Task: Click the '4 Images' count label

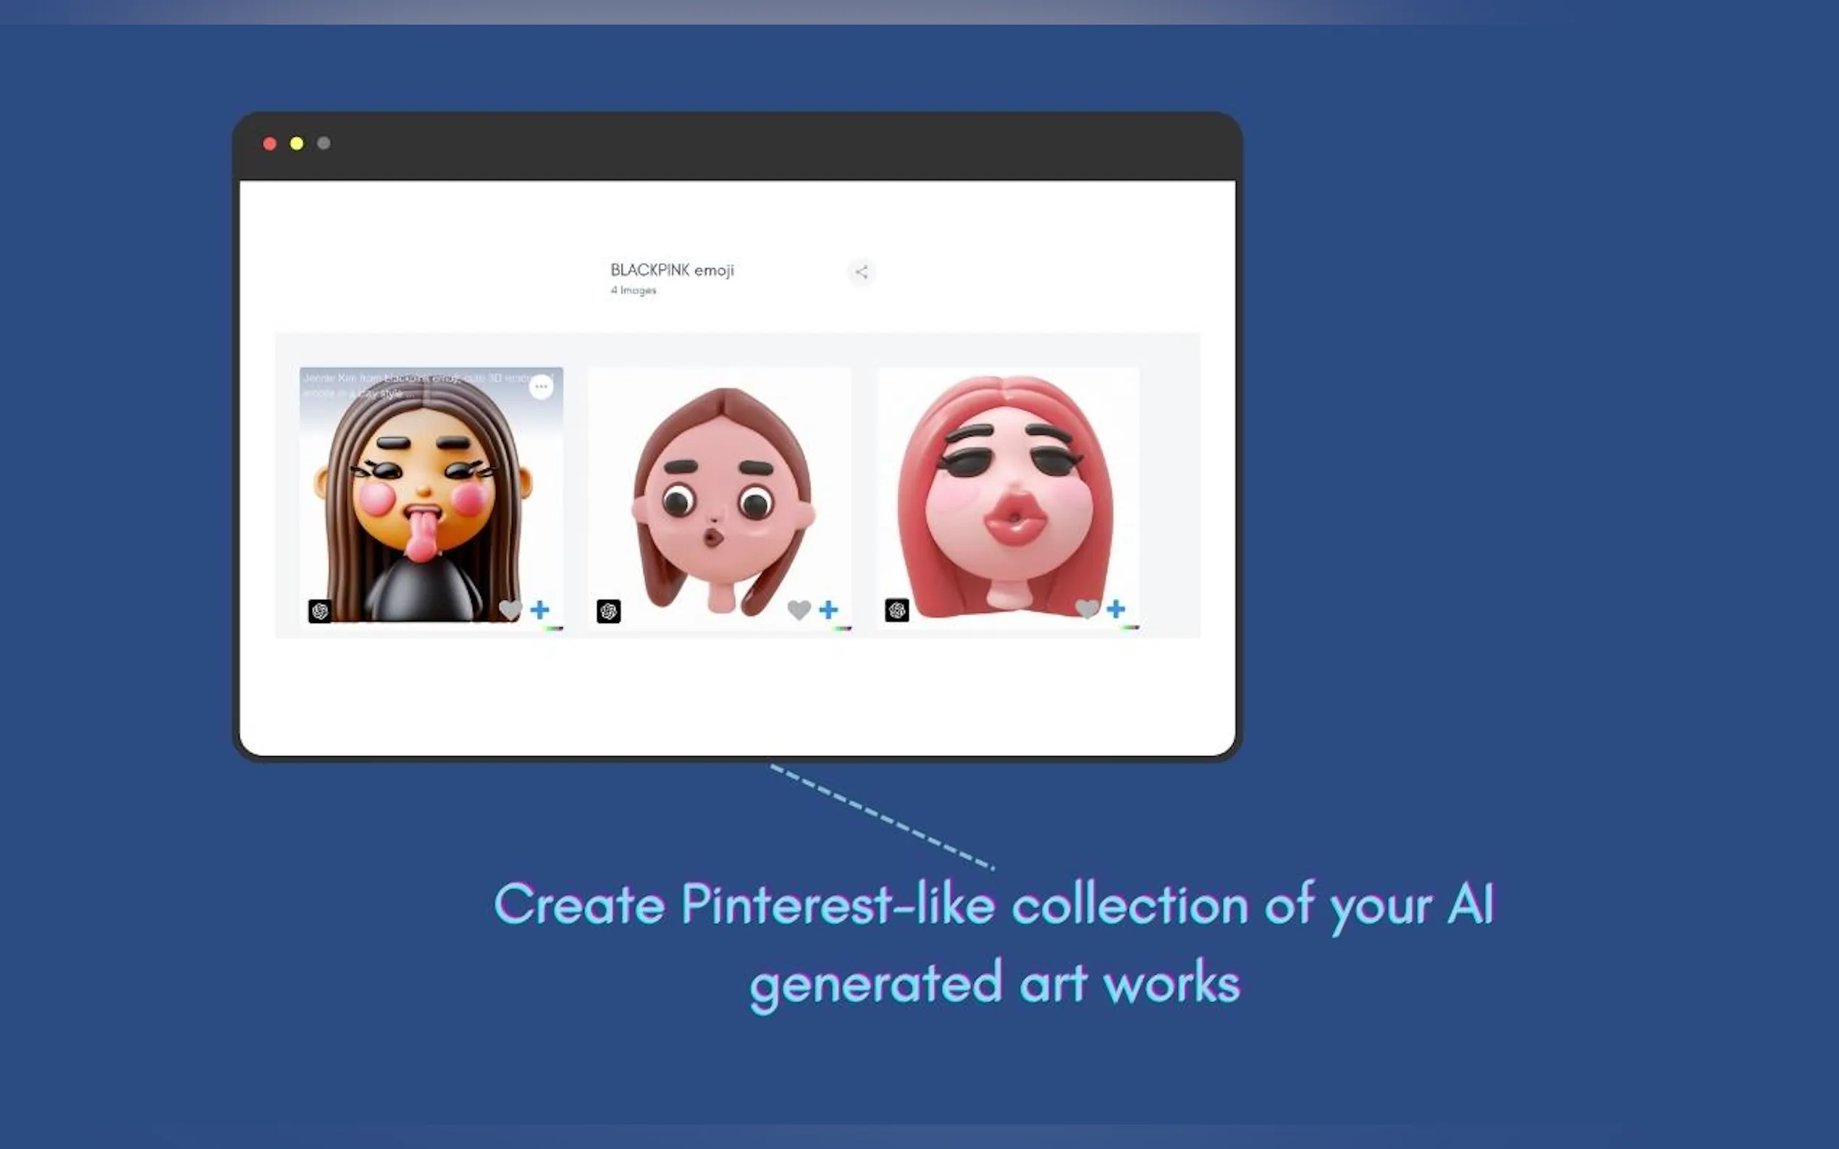Action: 634,290
